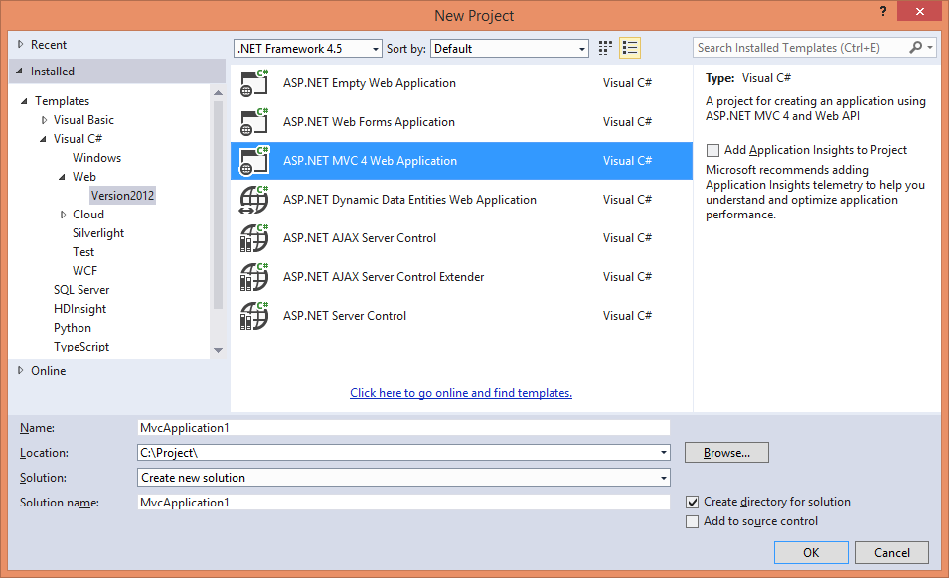Uncheck Create directory for solution

coord(693,502)
